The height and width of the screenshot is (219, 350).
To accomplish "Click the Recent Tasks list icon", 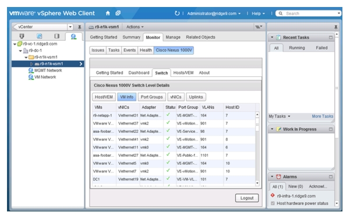I will click(x=278, y=37).
